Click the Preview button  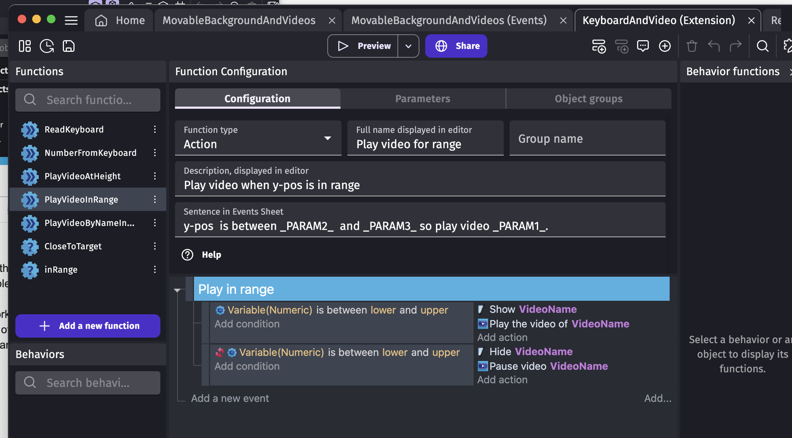[363, 46]
